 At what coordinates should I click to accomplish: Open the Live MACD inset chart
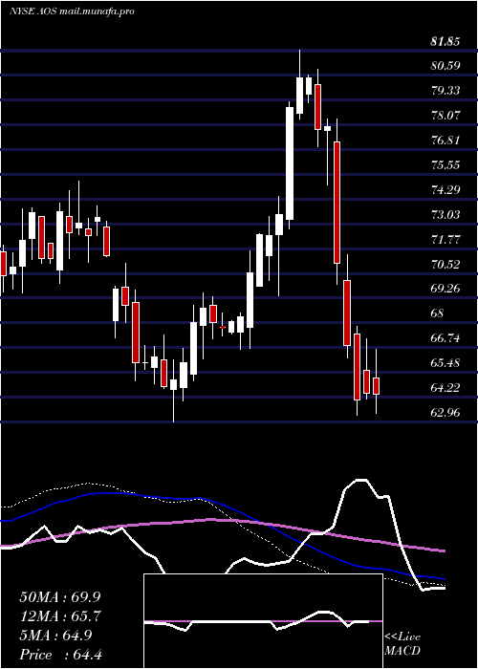pos(263,621)
